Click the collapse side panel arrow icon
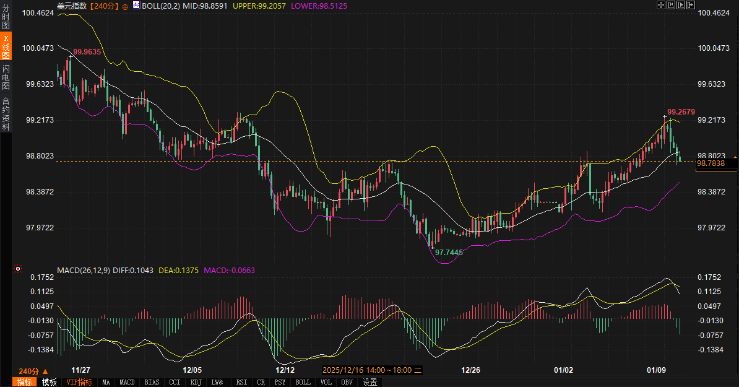739x387 pixels. [x=690, y=5]
